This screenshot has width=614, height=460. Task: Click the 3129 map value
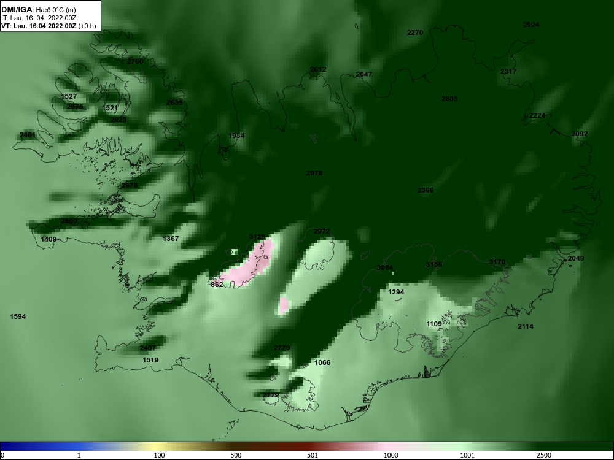pos(257,237)
